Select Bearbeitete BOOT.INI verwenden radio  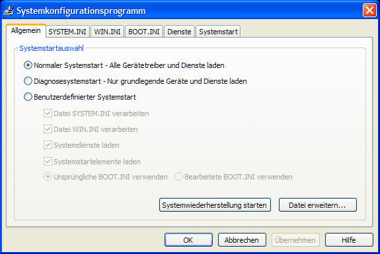pos(178,177)
